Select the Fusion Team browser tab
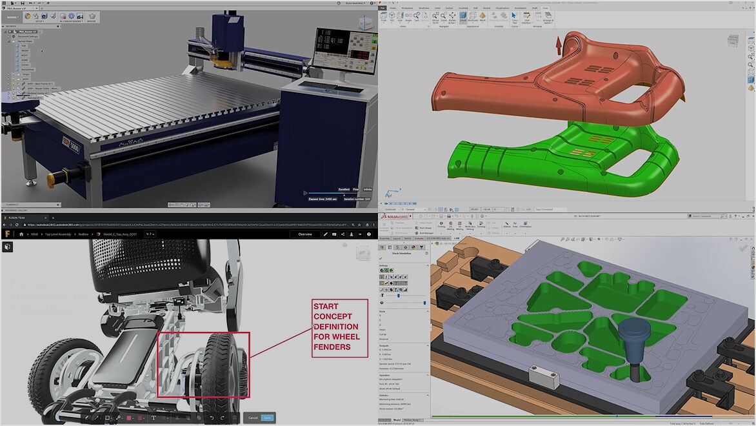 [x=24, y=218]
